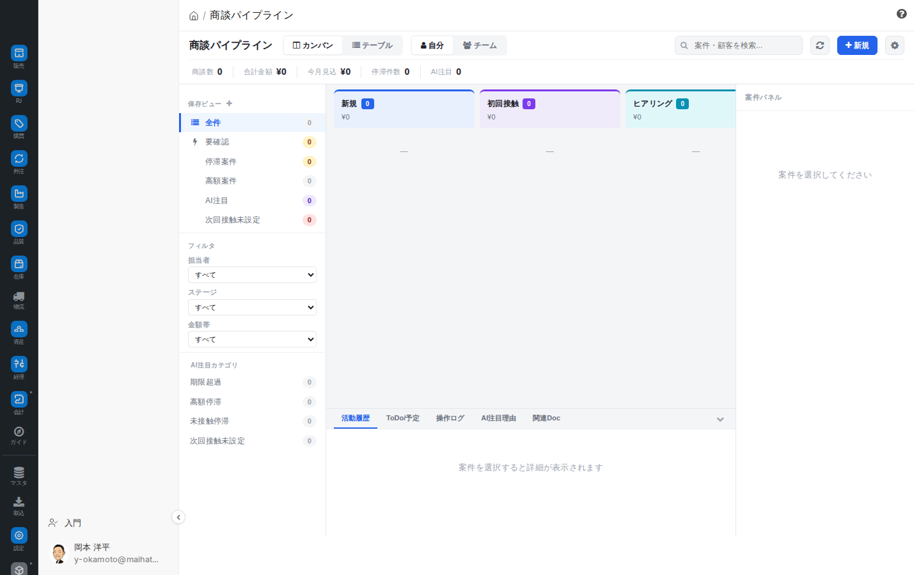Open the 製造 manufacturing icon

pyautogui.click(x=19, y=194)
